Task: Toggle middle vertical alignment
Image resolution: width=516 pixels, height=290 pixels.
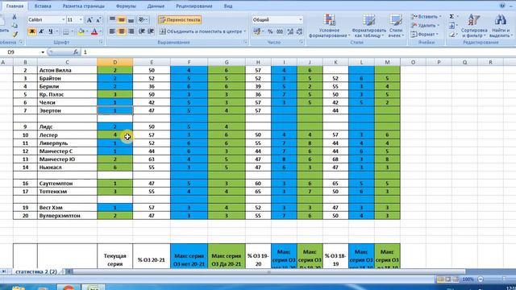Action: pyautogui.click(x=122, y=20)
